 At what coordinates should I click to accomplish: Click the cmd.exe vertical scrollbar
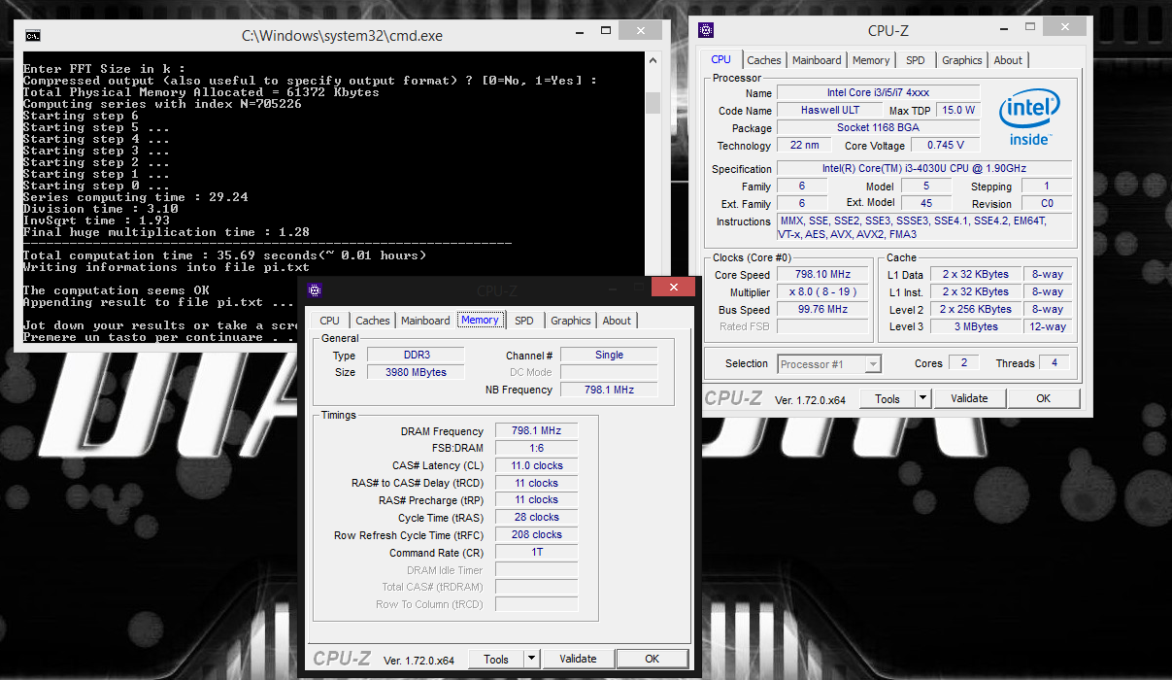(653, 199)
